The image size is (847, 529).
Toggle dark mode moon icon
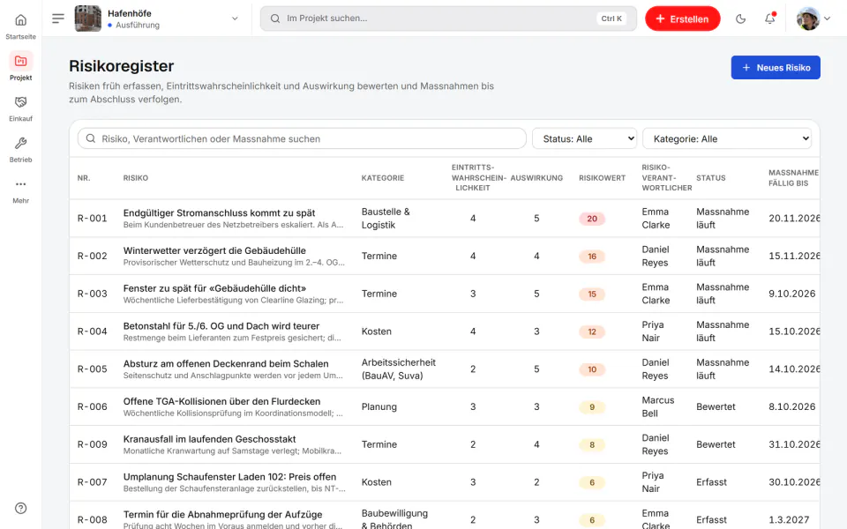coord(740,19)
